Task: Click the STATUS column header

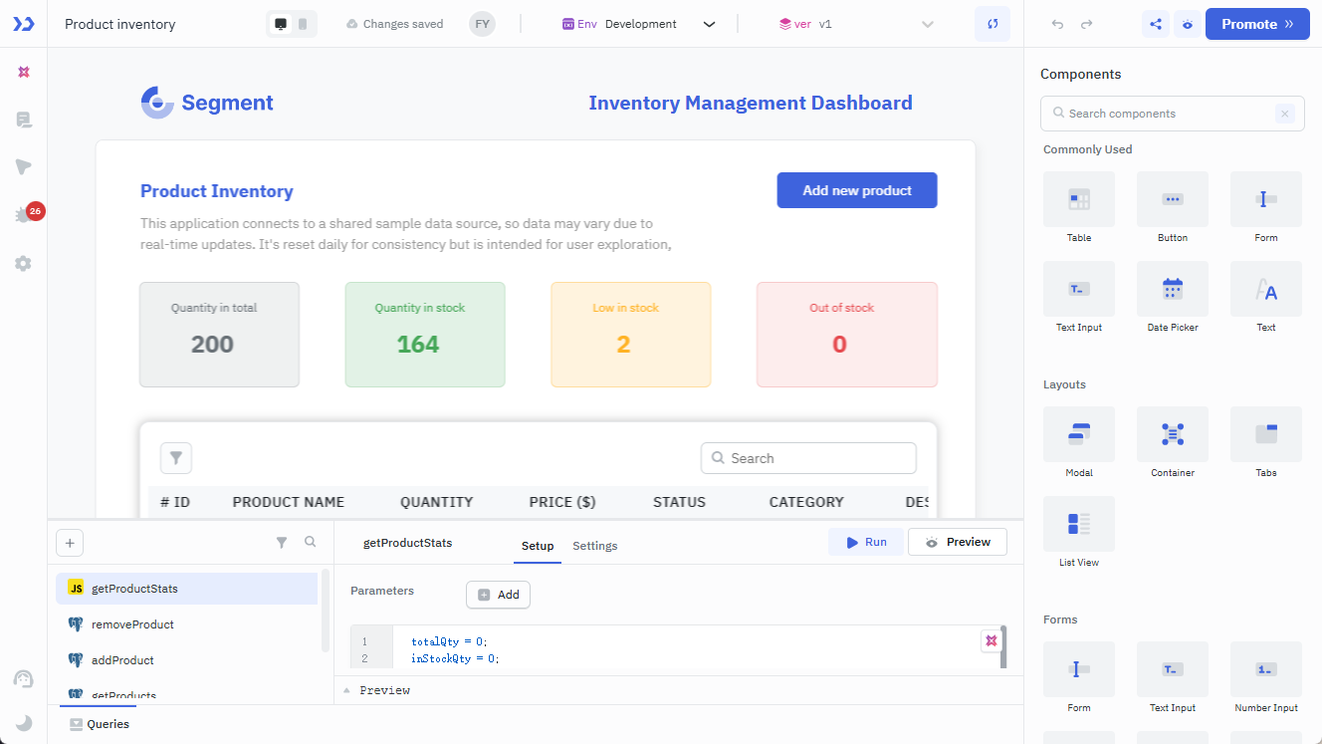Action: (x=679, y=502)
